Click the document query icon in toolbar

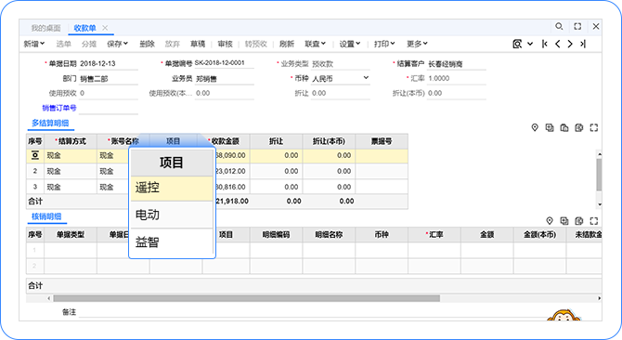tap(517, 44)
